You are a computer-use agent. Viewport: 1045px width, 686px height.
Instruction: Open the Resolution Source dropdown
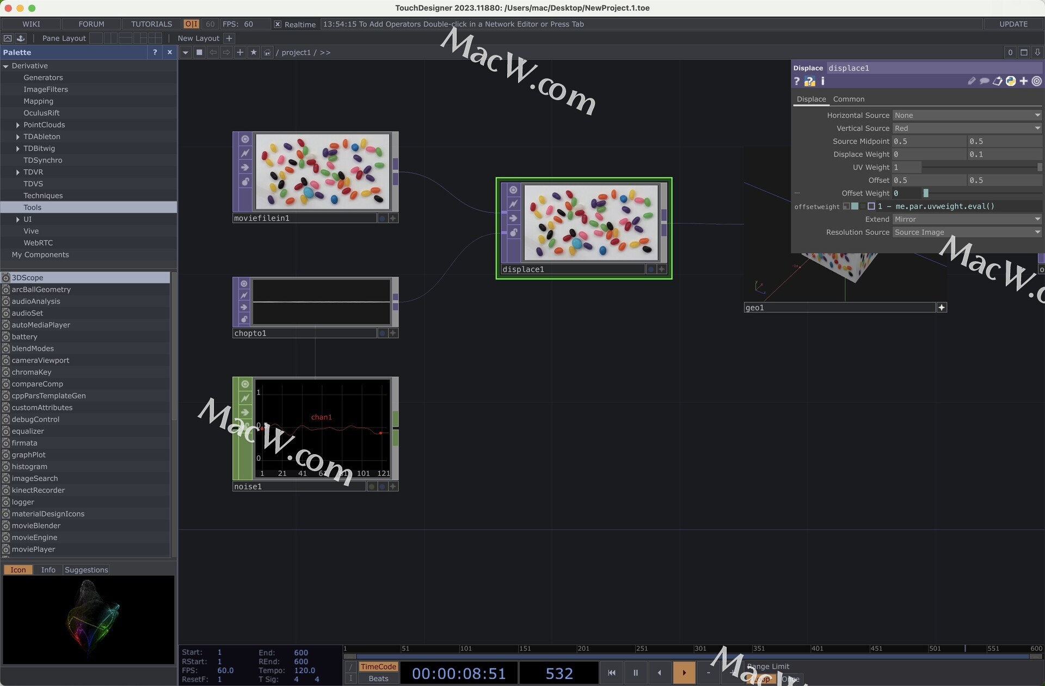tap(967, 232)
